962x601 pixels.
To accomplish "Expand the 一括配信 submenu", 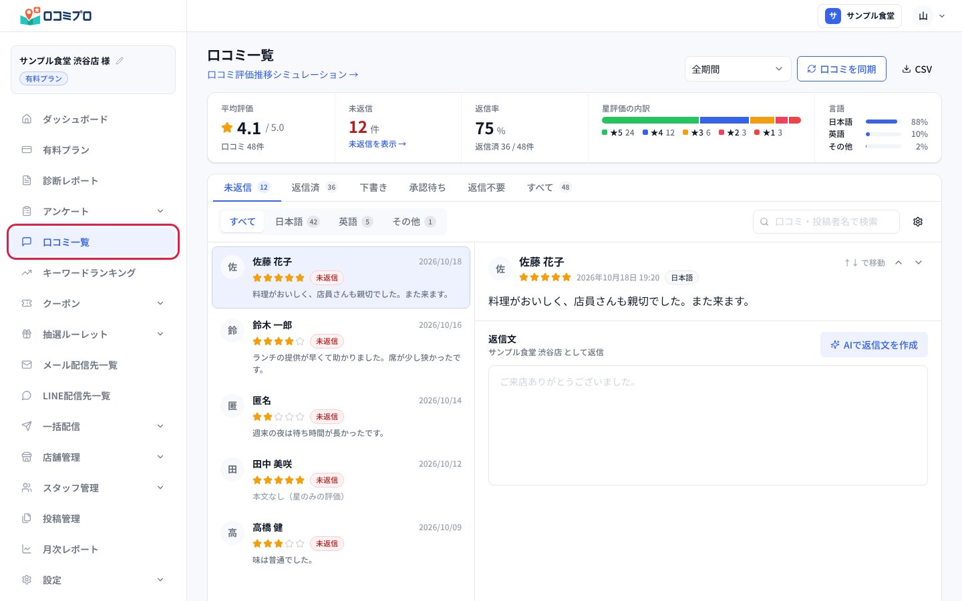I will 160,426.
